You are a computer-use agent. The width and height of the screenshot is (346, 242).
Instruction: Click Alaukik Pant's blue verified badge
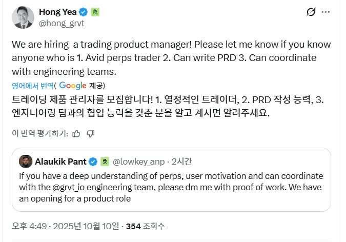click(x=93, y=162)
